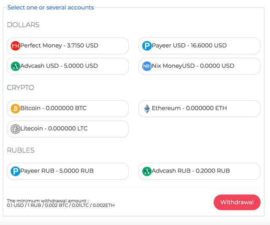Click the Ethereum diamond icon
The height and width of the screenshot is (225, 270).
click(x=147, y=109)
